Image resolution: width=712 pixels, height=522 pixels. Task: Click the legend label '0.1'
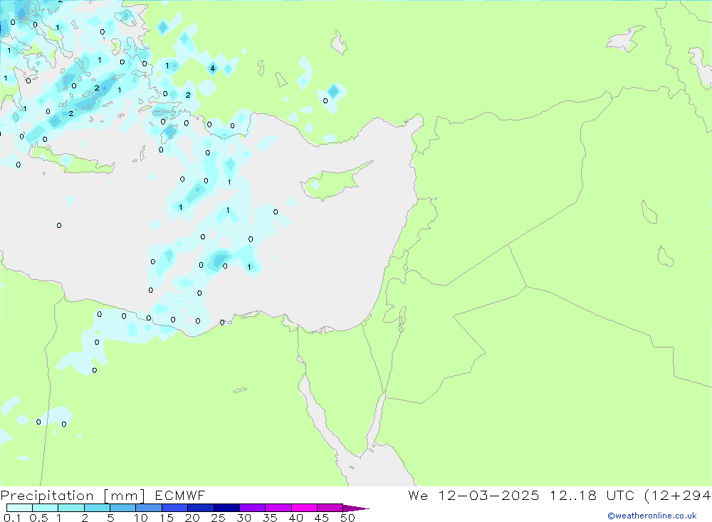coord(12,518)
